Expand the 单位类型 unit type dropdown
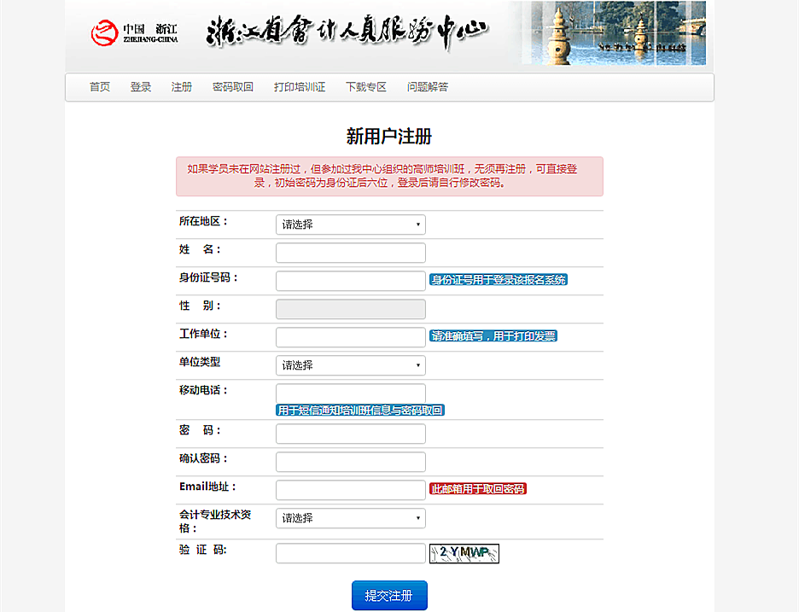799x612 pixels. (350, 365)
